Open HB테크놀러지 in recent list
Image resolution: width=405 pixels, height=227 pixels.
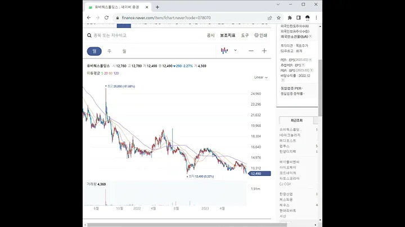(290, 135)
